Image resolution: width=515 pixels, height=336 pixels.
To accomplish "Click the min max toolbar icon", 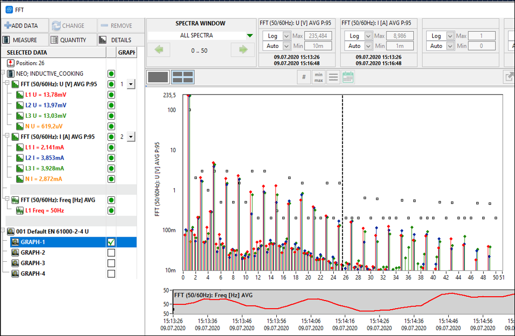I will 318,77.
